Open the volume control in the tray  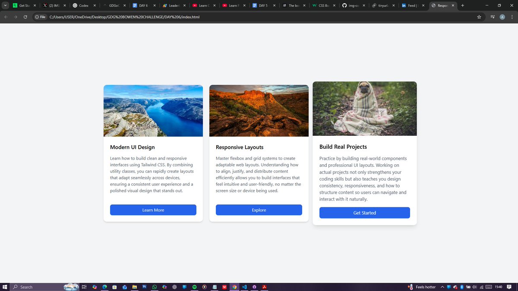click(x=475, y=287)
